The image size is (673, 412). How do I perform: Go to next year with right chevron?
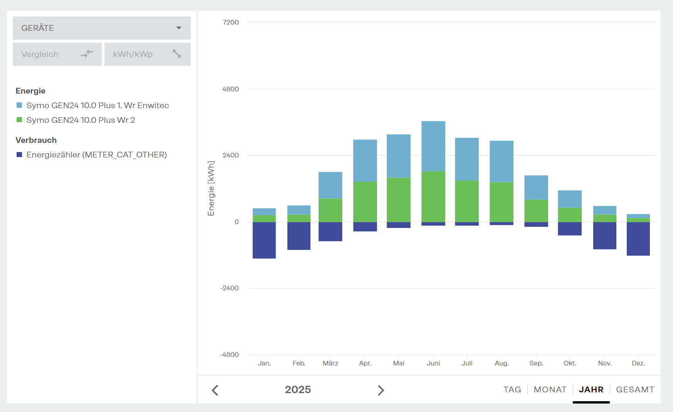click(380, 390)
